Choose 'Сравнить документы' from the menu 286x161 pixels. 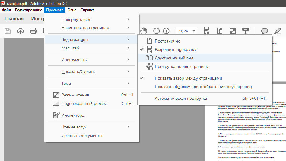click(x=82, y=135)
